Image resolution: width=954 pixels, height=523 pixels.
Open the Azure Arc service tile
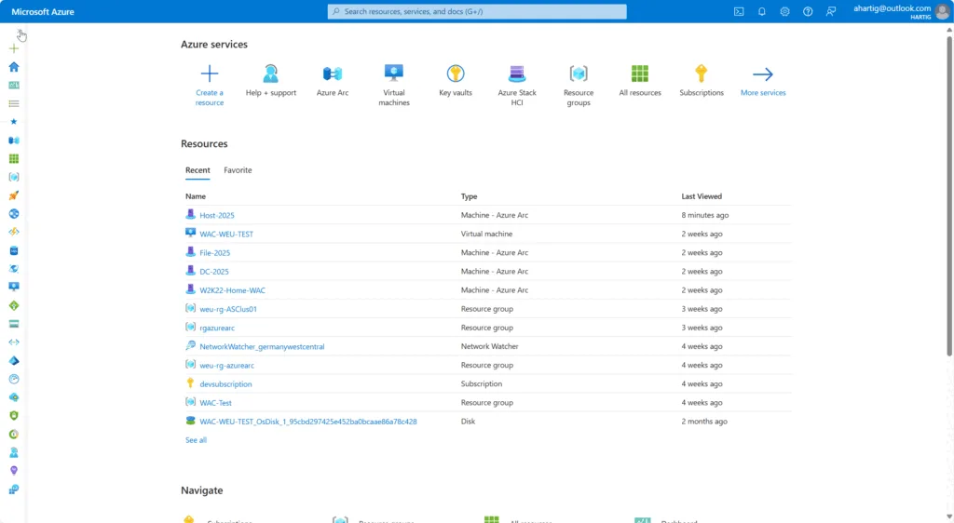[333, 81]
